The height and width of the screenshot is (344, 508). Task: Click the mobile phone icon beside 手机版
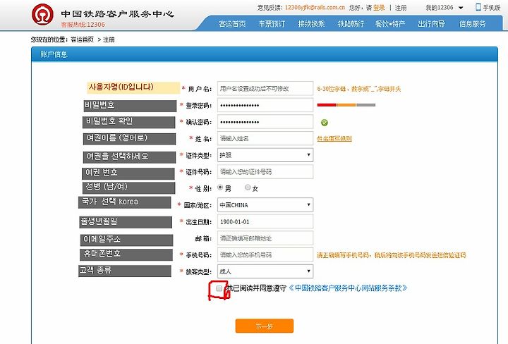point(478,7)
